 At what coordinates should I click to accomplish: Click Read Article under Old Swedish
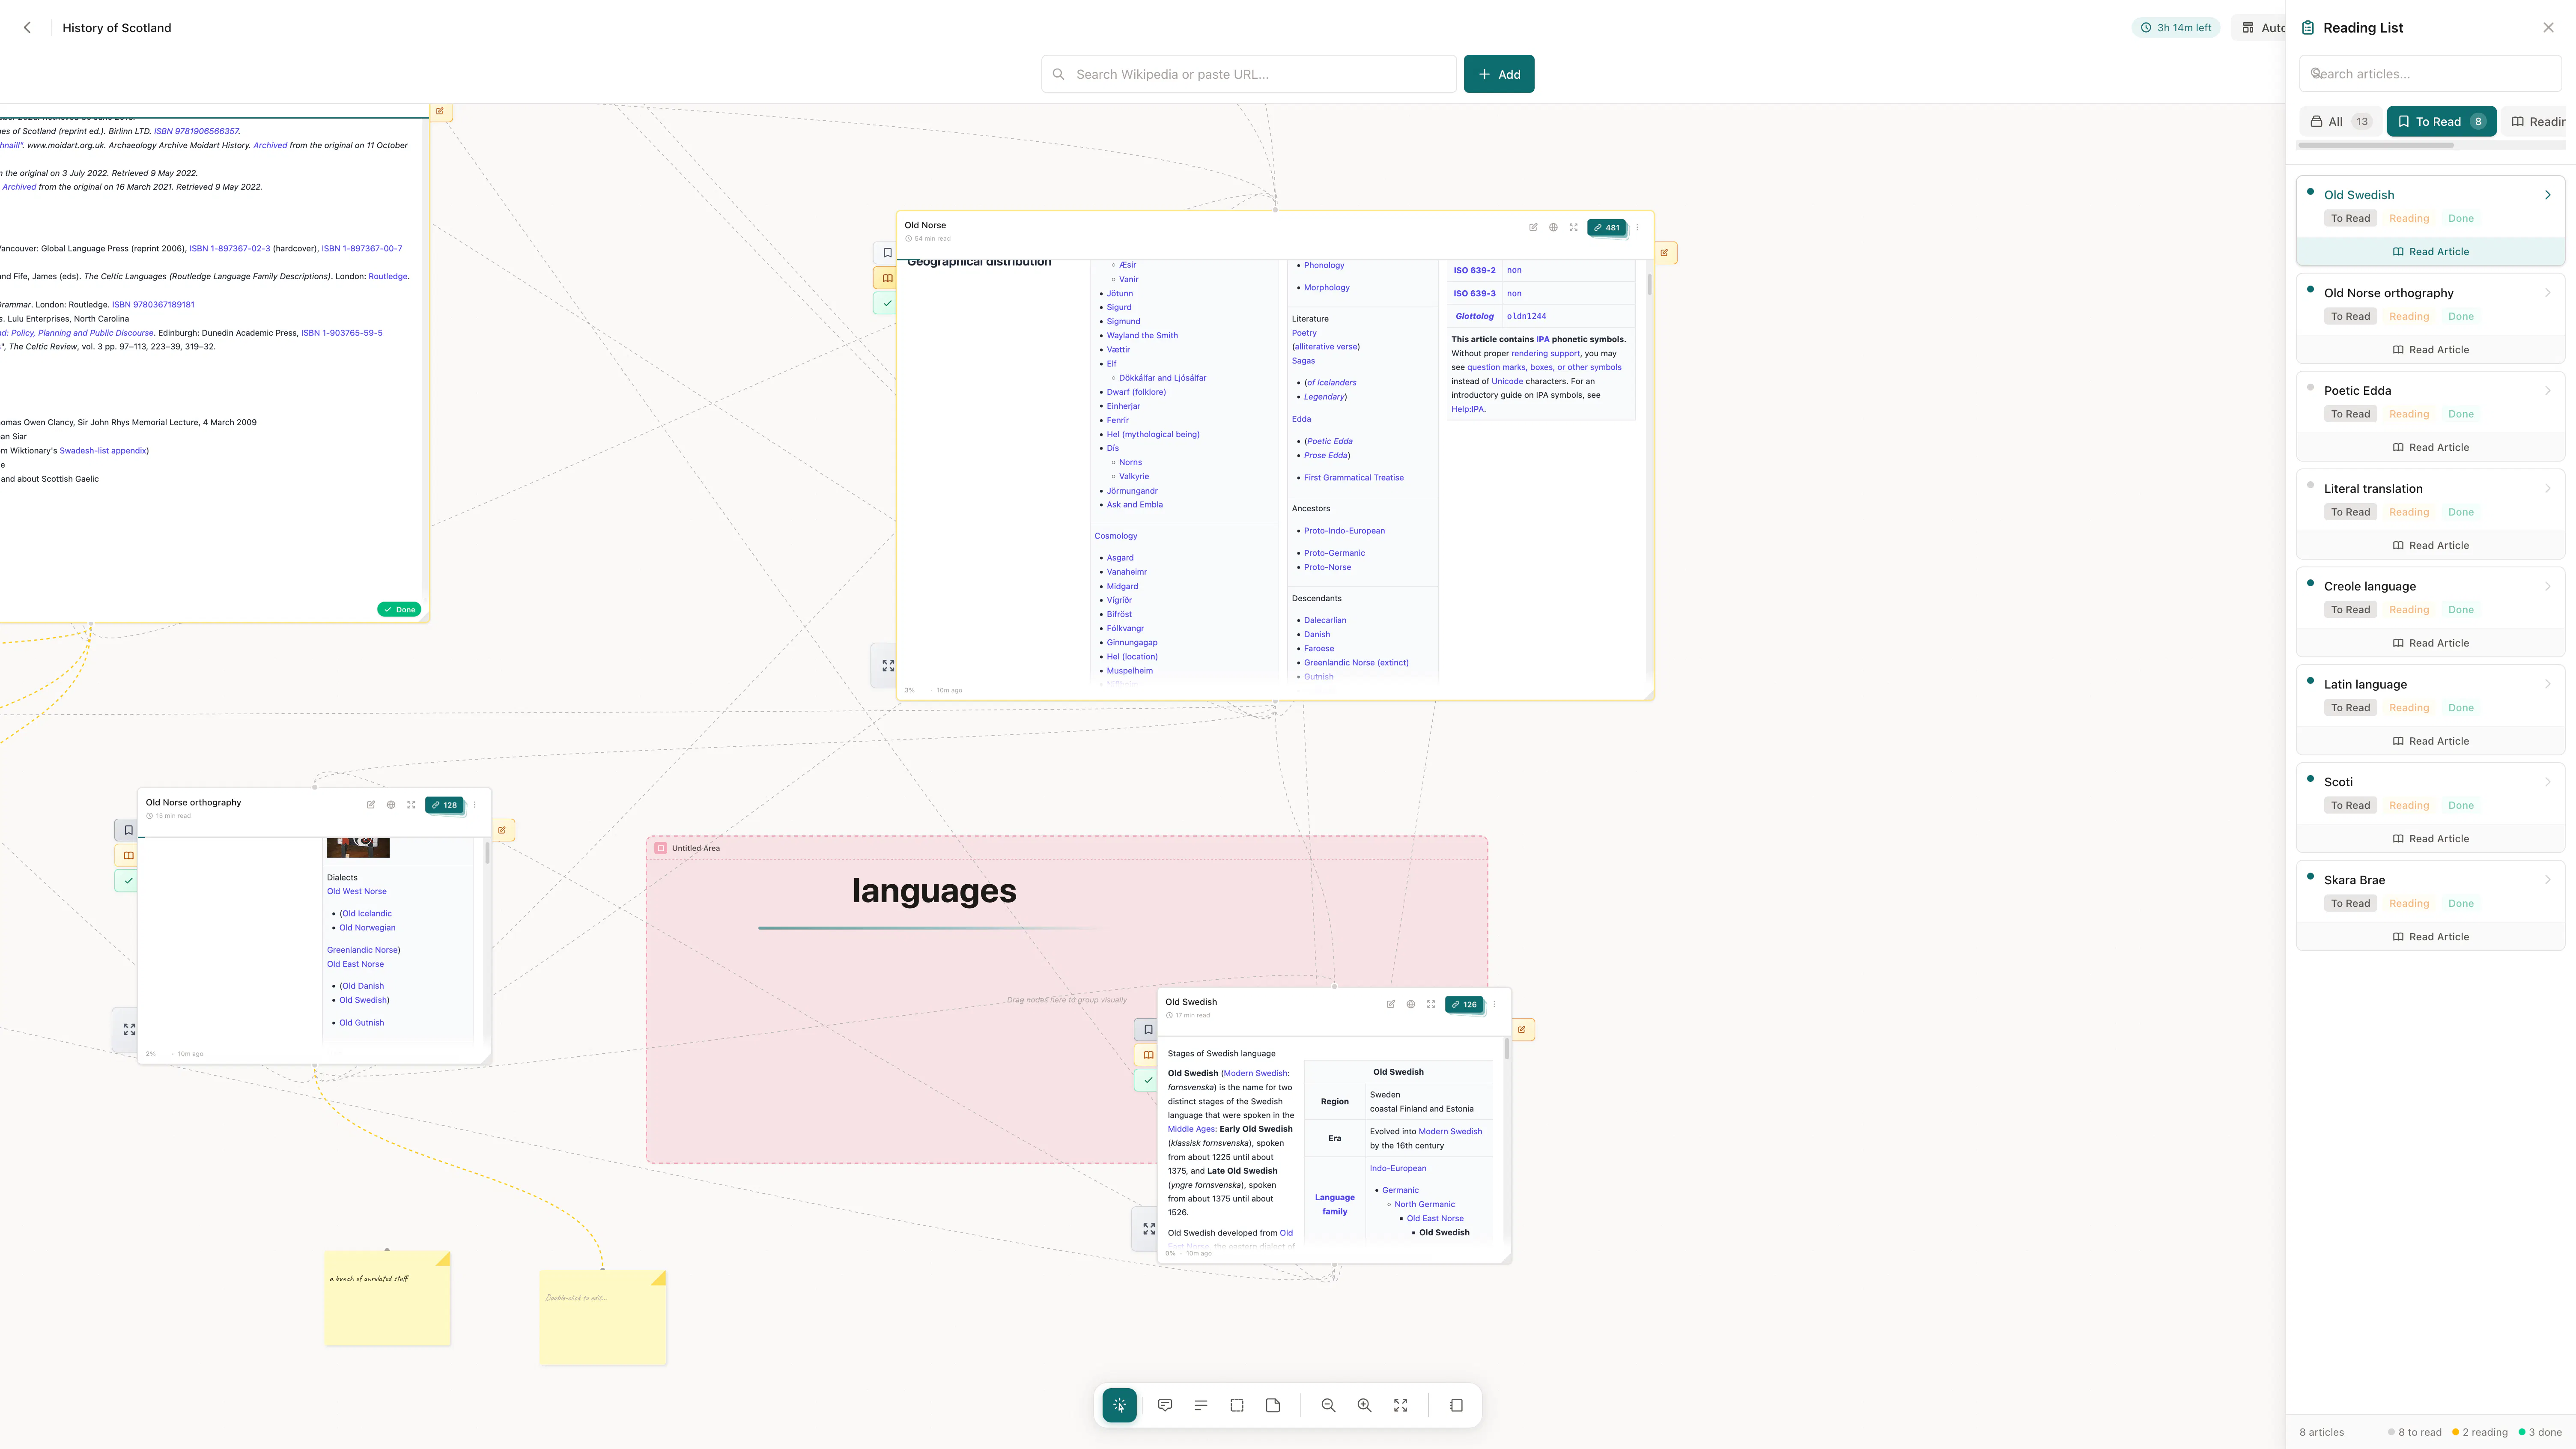click(x=2430, y=252)
